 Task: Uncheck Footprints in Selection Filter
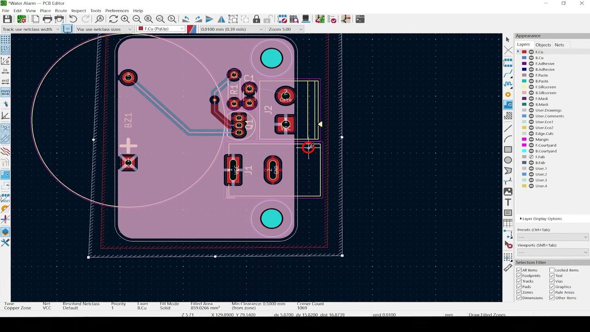click(519, 276)
